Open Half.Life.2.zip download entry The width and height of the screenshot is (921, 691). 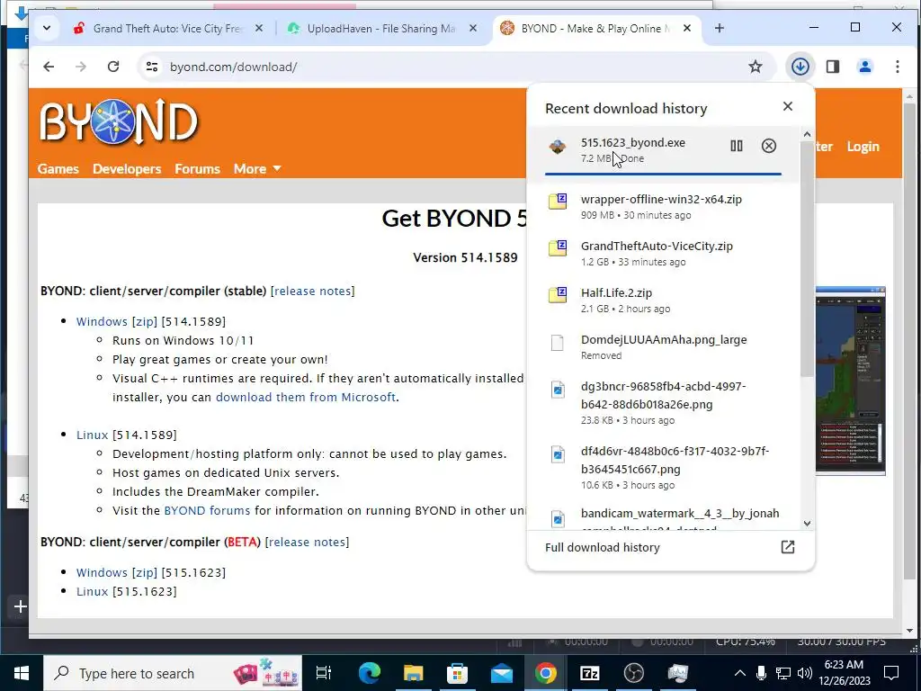(x=664, y=301)
